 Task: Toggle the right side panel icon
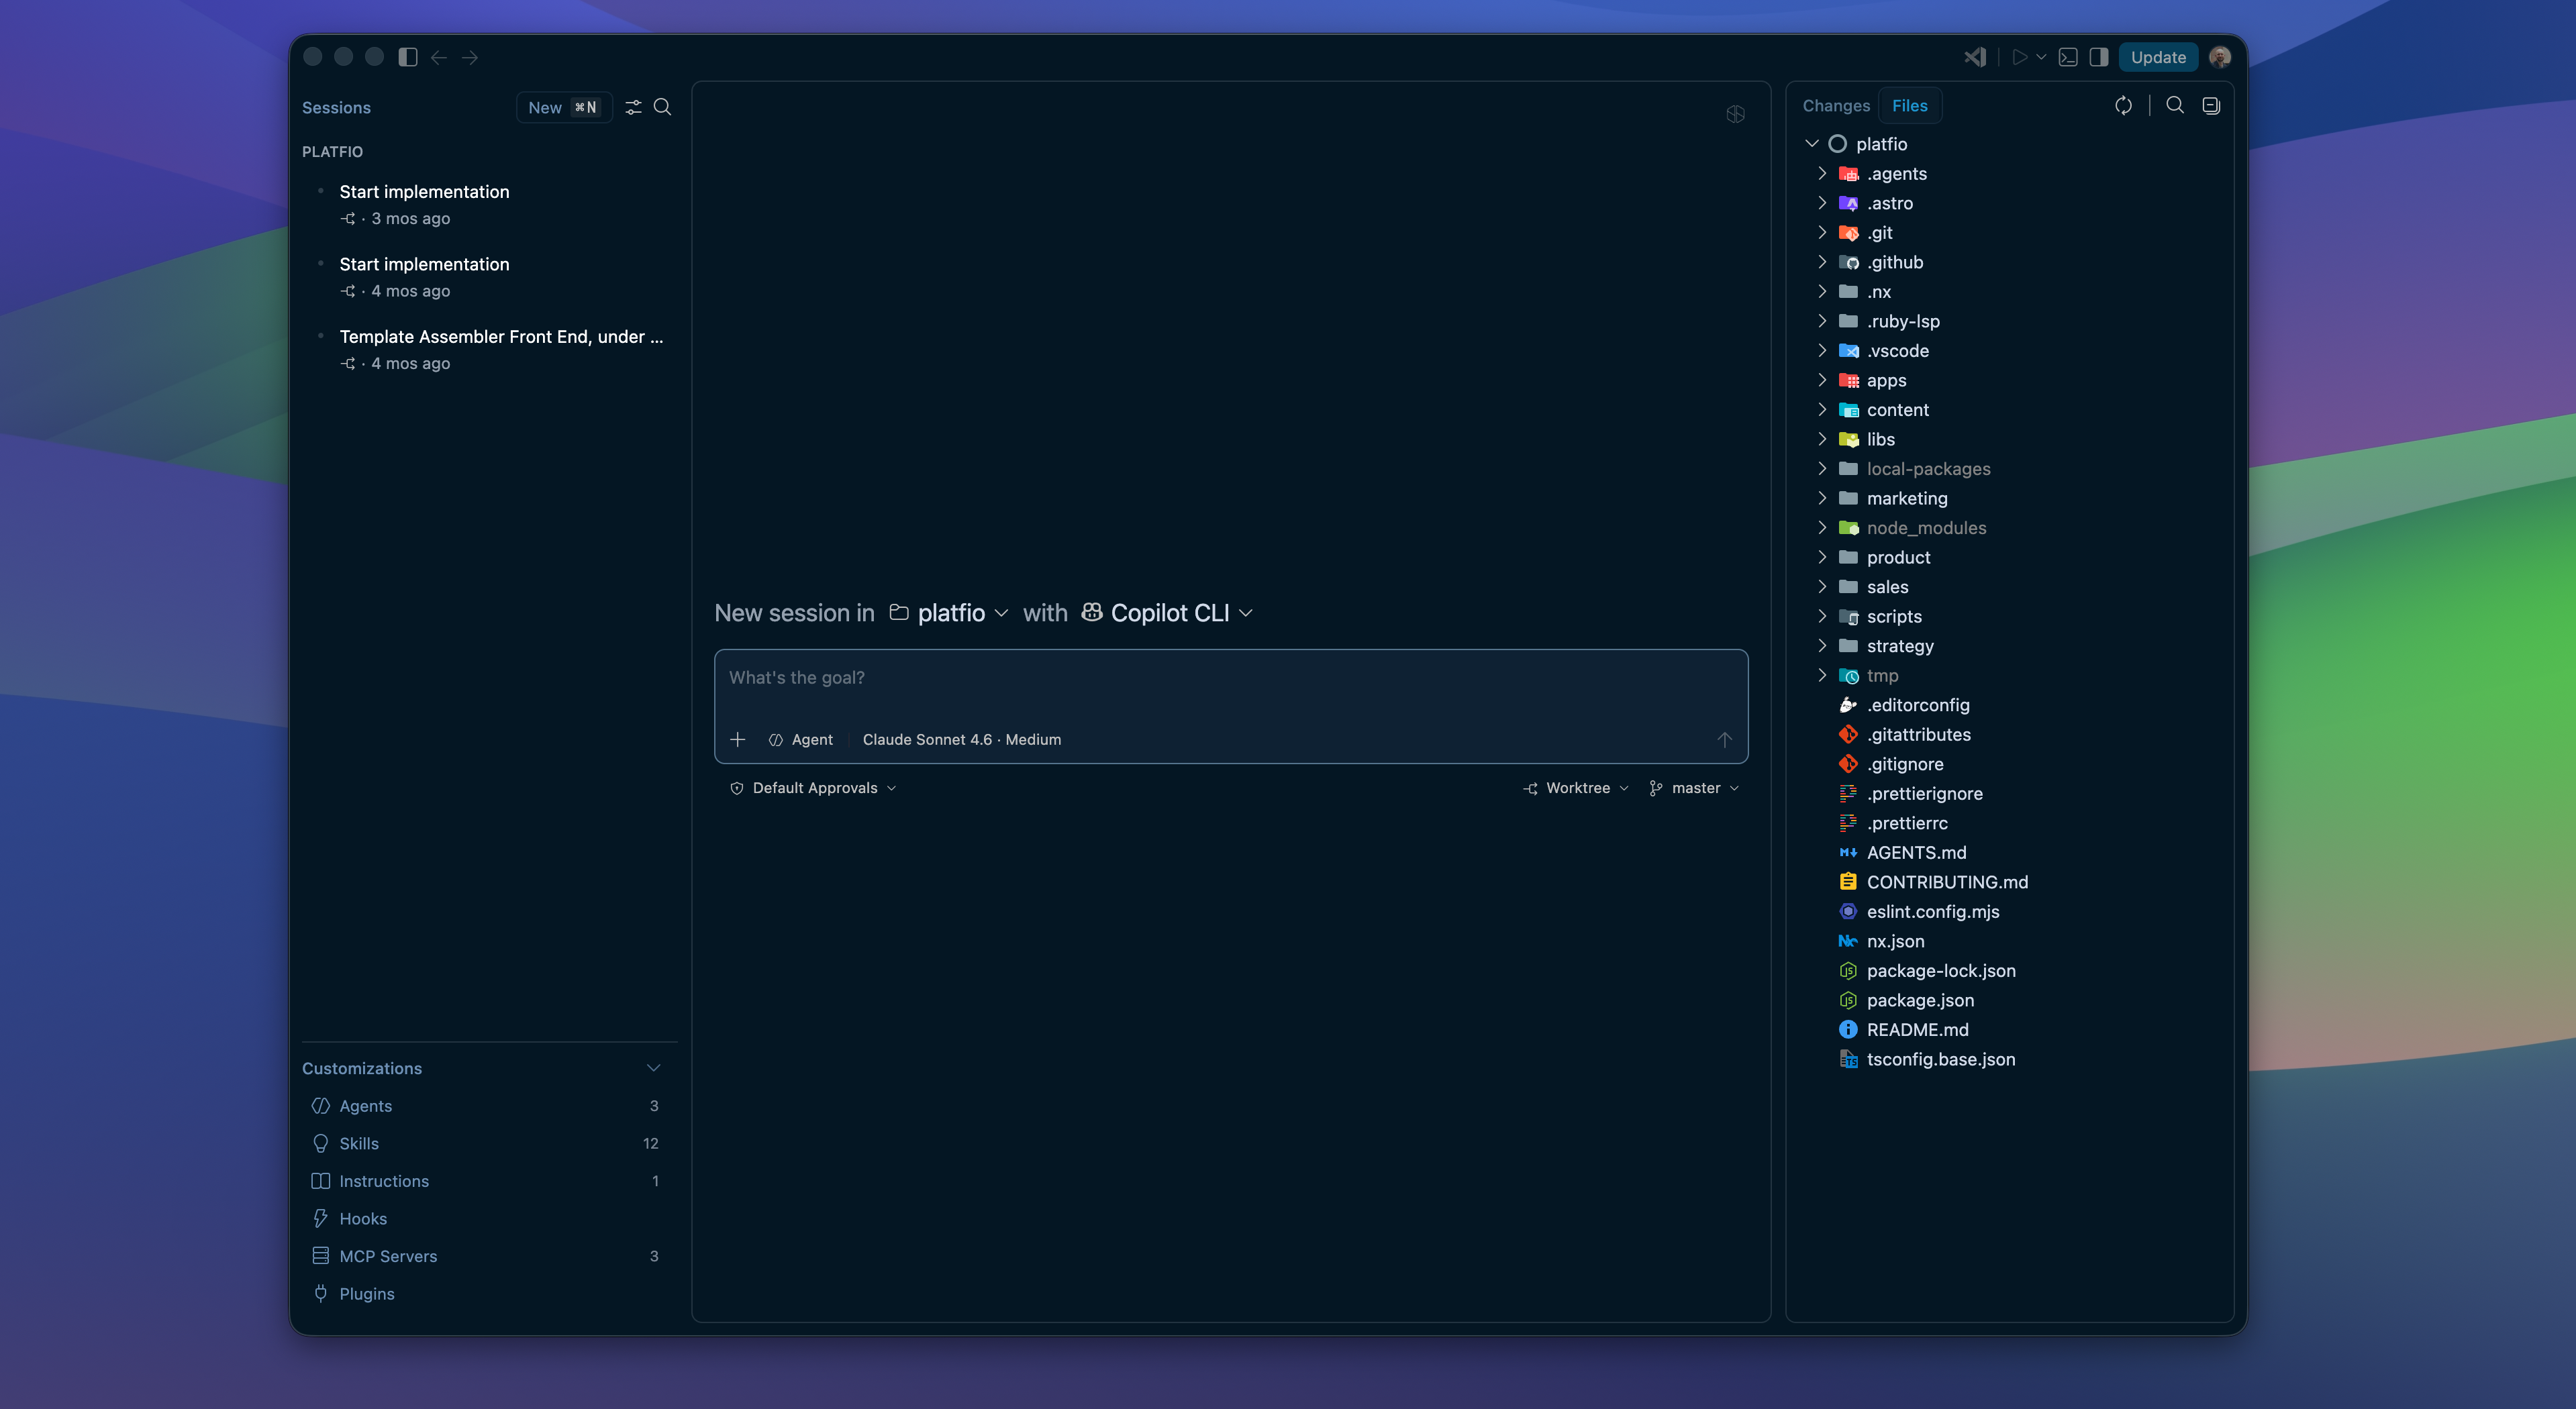pyautogui.click(x=2099, y=57)
